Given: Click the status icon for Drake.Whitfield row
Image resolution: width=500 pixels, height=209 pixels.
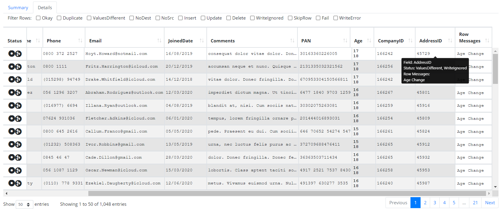Looking at the screenshot, I should click(15, 79).
